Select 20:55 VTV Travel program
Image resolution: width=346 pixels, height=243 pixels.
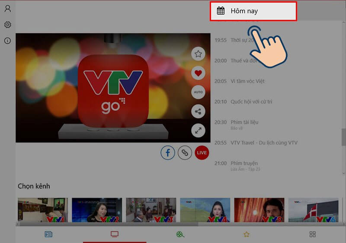256,143
